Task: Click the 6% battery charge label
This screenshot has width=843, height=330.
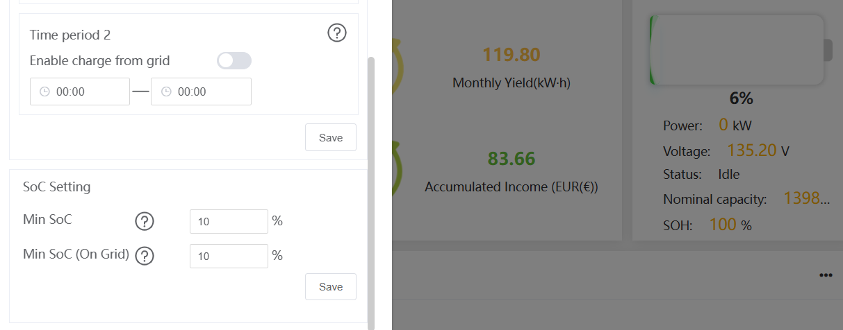Action: click(x=741, y=99)
